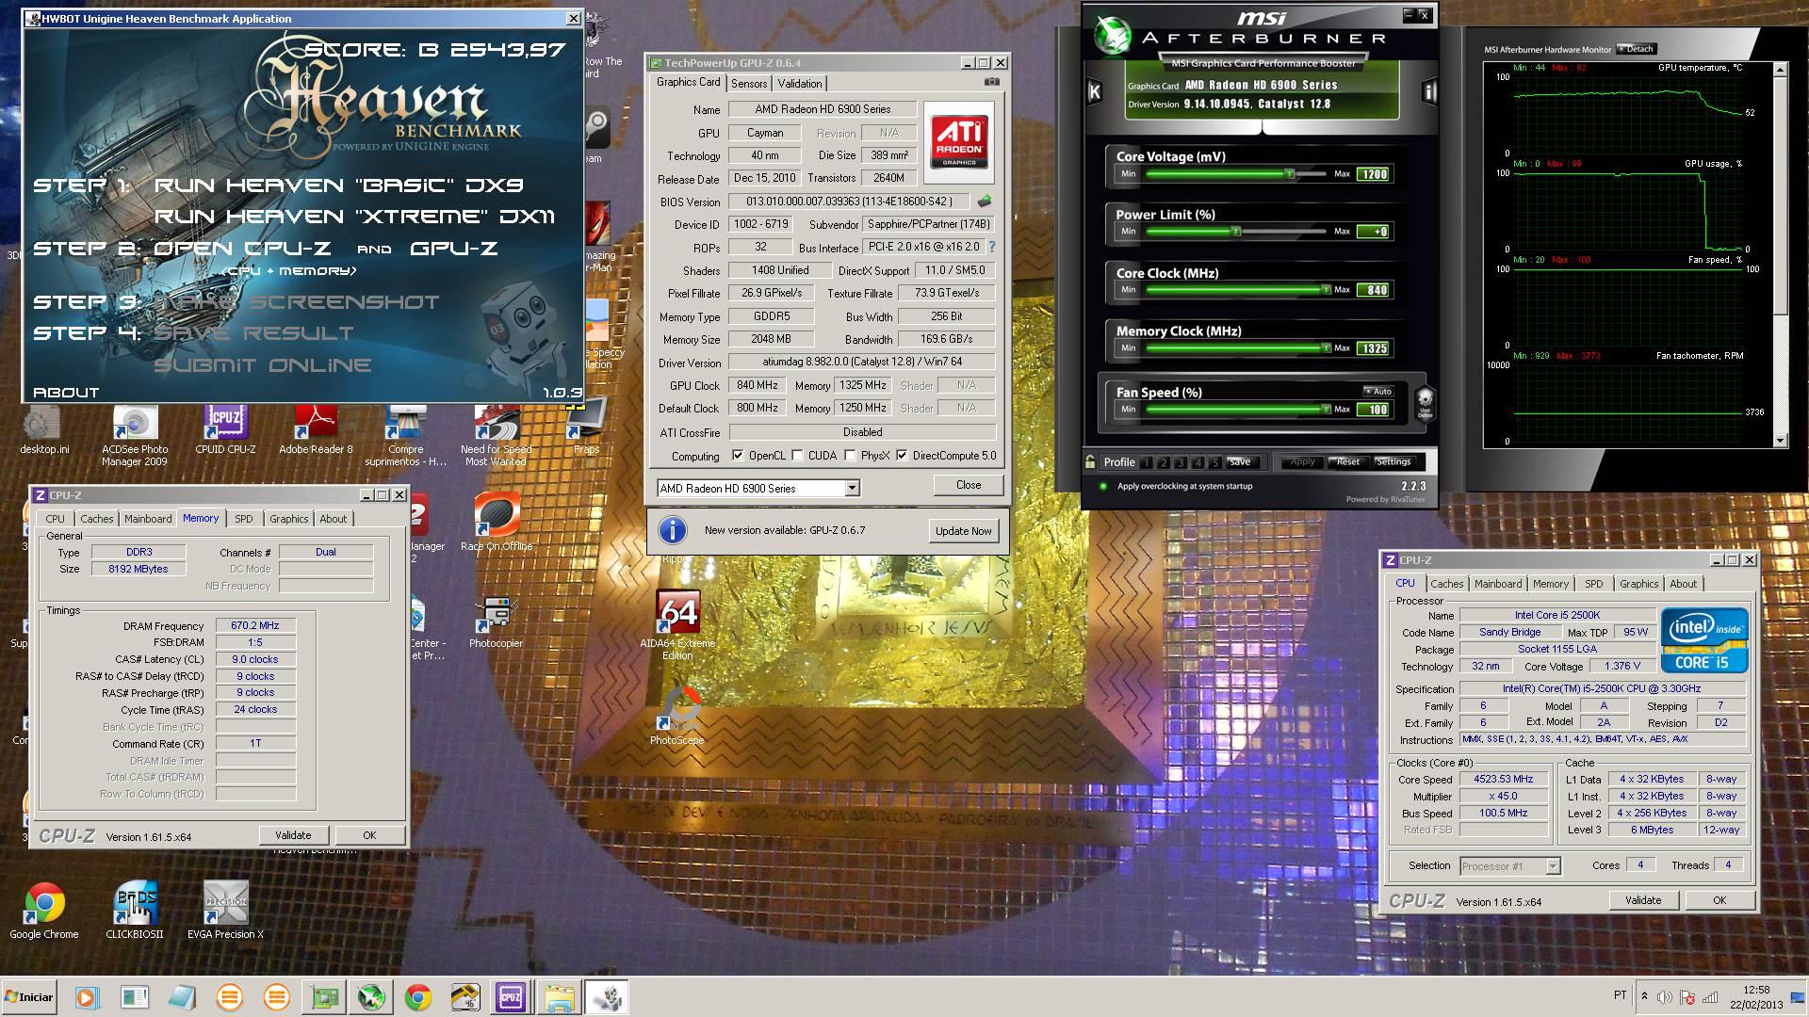Open Photocopier desktop shortcut

coord(496,622)
